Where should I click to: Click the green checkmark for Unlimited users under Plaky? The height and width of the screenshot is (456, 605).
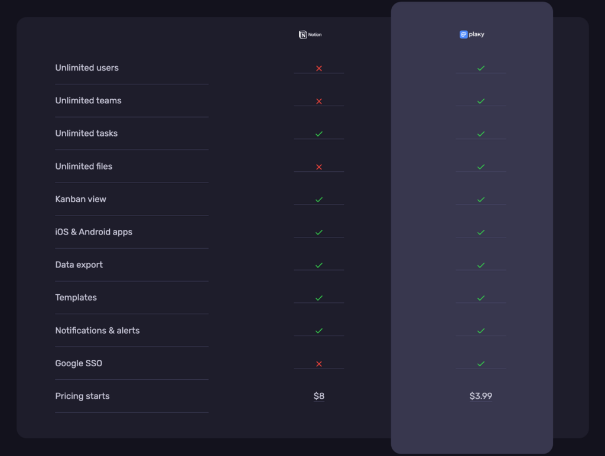click(x=480, y=67)
